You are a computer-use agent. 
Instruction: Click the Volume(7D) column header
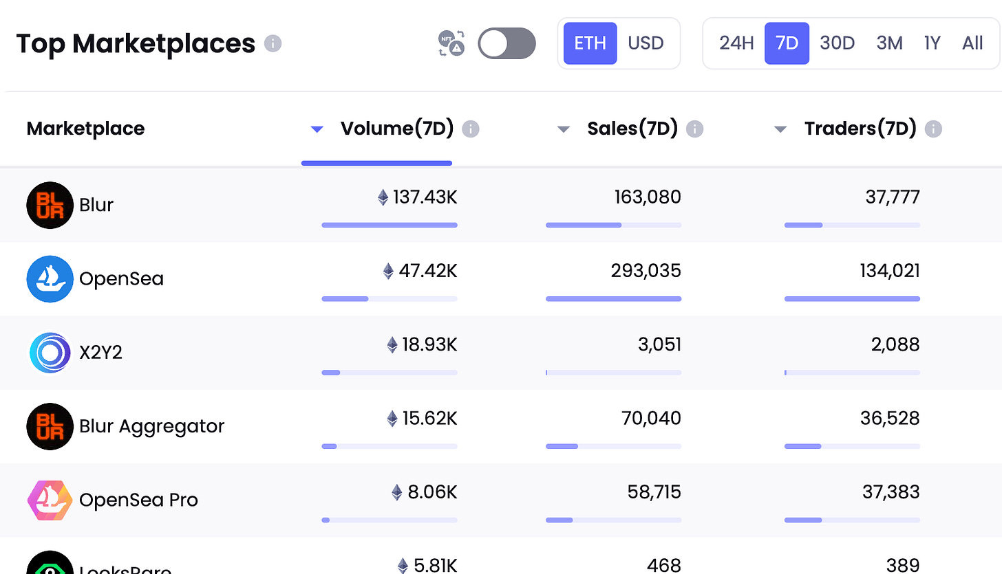coord(397,129)
